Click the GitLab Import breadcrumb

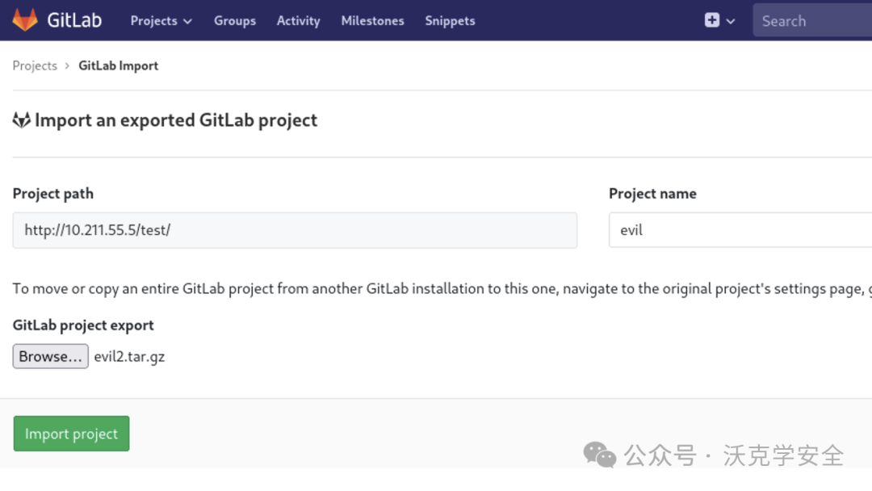click(x=118, y=66)
